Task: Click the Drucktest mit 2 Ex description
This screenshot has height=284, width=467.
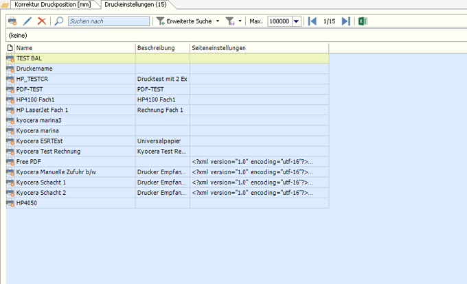Action: [x=163, y=79]
